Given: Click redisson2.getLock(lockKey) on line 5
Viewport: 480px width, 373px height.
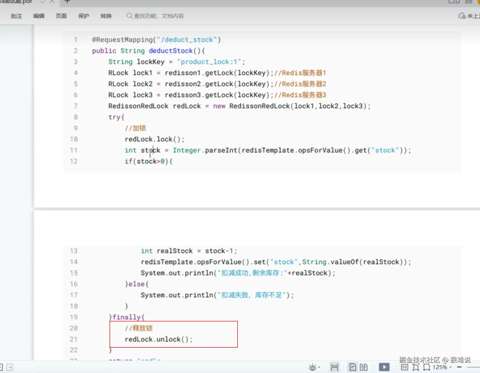Looking at the screenshot, I should pos(217,84).
